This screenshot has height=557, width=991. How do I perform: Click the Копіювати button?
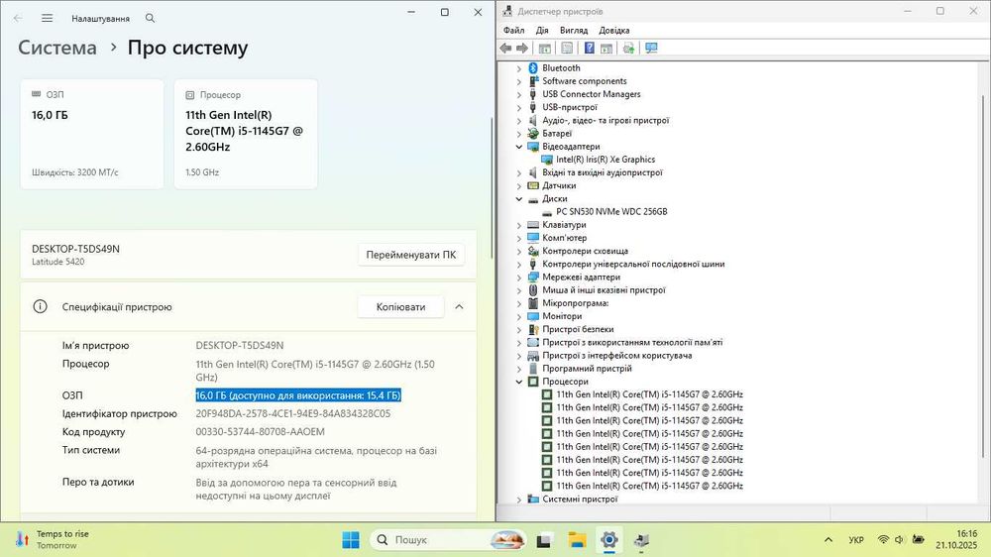(x=400, y=306)
